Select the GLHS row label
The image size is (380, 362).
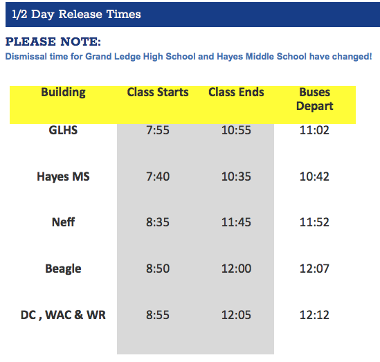pyautogui.click(x=63, y=130)
